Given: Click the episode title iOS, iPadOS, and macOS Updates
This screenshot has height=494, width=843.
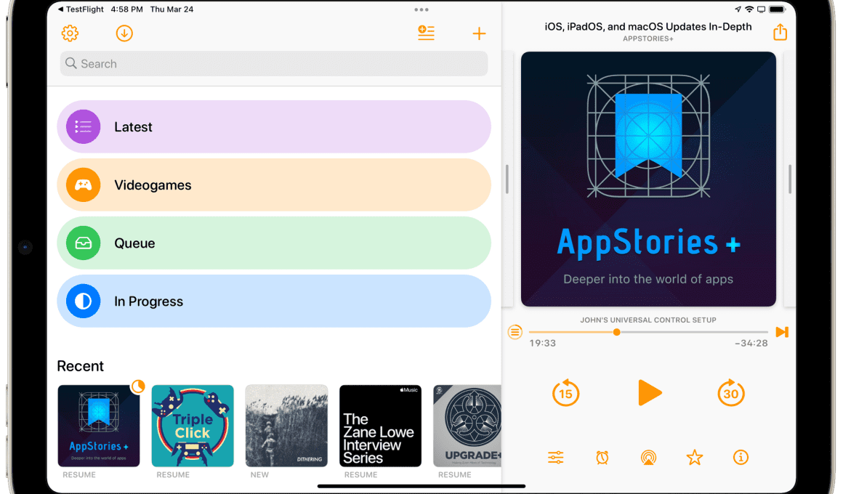Looking at the screenshot, I should pos(648,26).
